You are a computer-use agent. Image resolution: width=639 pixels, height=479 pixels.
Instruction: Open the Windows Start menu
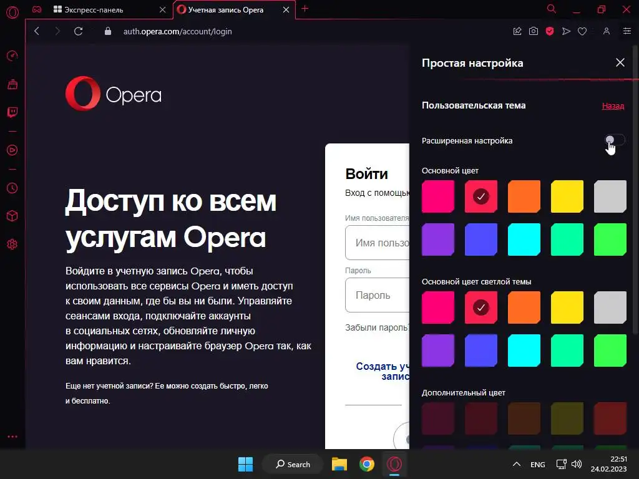pos(245,464)
